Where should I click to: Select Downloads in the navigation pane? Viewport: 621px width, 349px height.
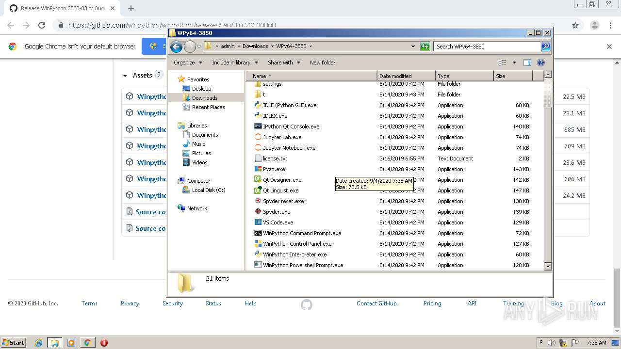pos(204,98)
